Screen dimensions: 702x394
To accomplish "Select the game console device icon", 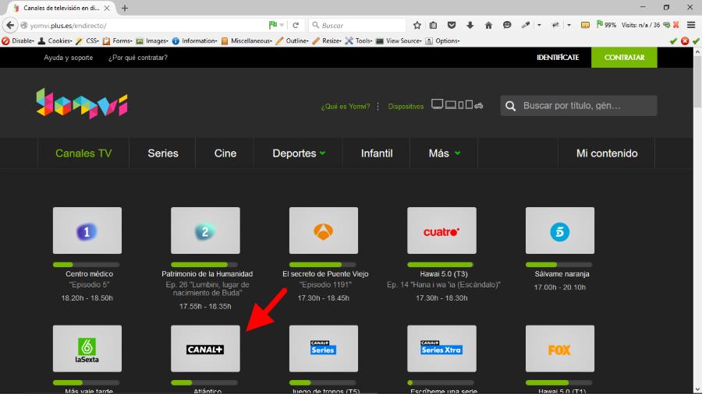I will (x=479, y=105).
